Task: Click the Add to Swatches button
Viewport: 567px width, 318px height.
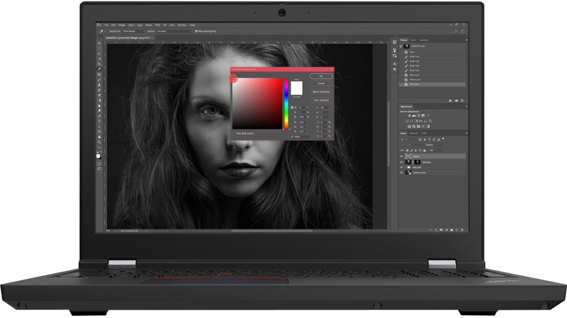Action: [321, 92]
